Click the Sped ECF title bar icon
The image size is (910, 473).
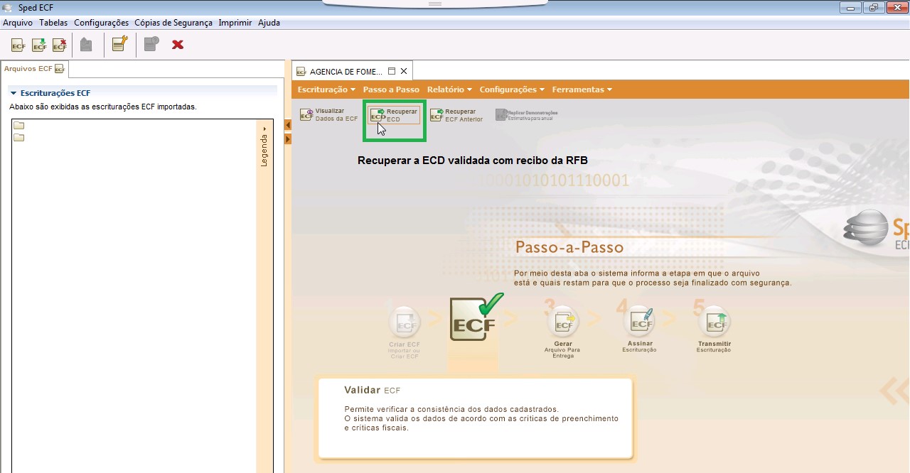[8, 7]
